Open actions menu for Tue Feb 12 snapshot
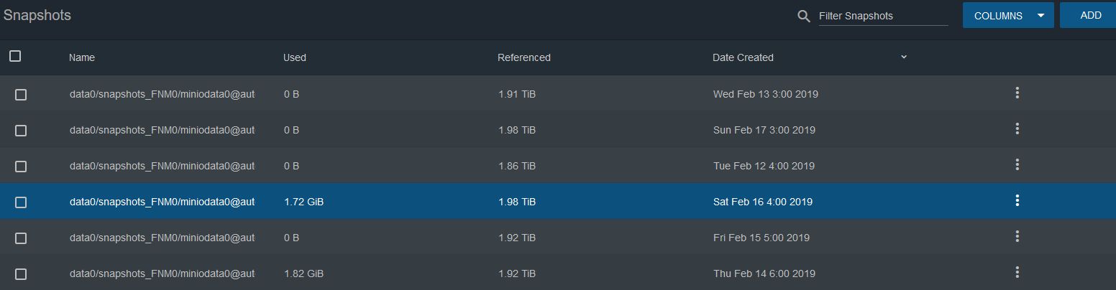Viewport: 1116px width, 290px height. (x=1017, y=165)
